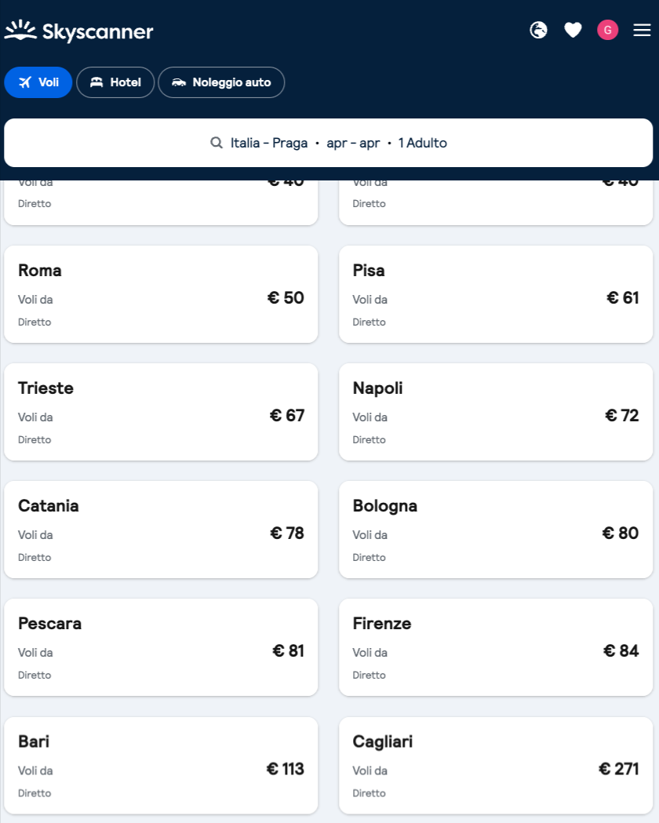The image size is (659, 823).
Task: Click the magnifier icon in search bar
Action: point(217,143)
